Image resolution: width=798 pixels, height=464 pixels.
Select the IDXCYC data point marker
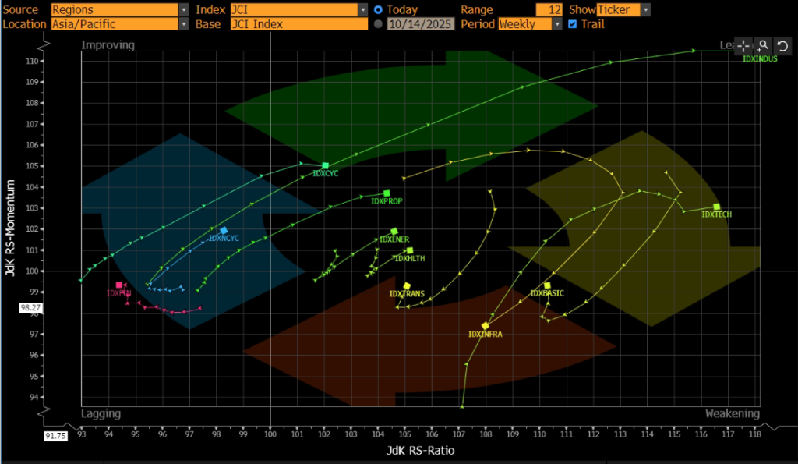pos(325,165)
